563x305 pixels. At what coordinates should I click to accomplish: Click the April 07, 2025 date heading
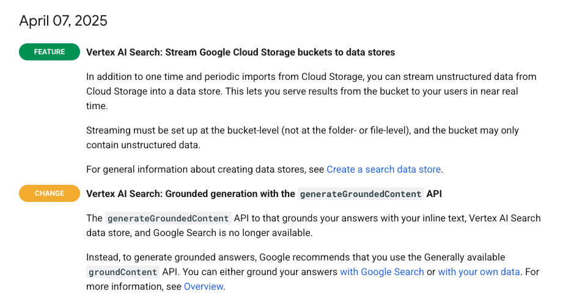pyautogui.click(x=63, y=21)
